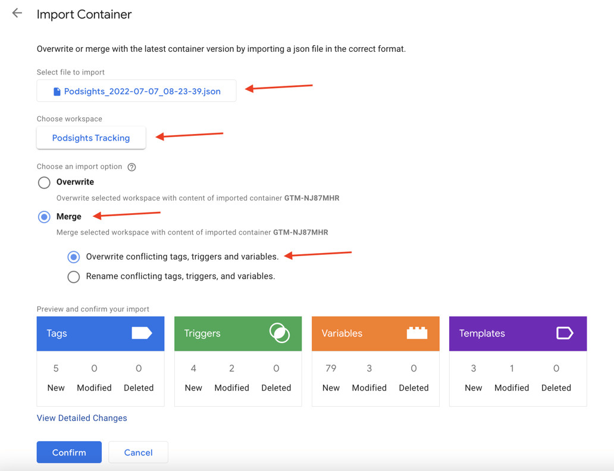Viewport: 614px width, 471px height.
Task: Cancel the container import
Action: [x=138, y=452]
